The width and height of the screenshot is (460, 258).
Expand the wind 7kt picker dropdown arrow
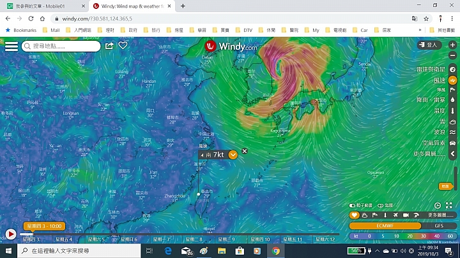coord(233,155)
